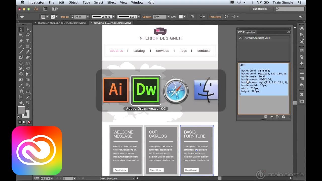Open the Layers panel icon

point(302,95)
